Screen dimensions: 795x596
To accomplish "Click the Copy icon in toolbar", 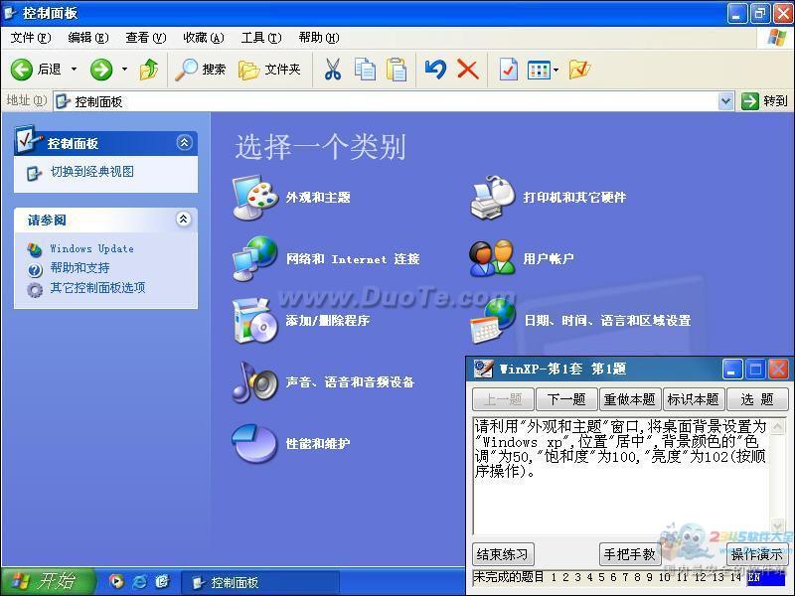I will pyautogui.click(x=365, y=70).
